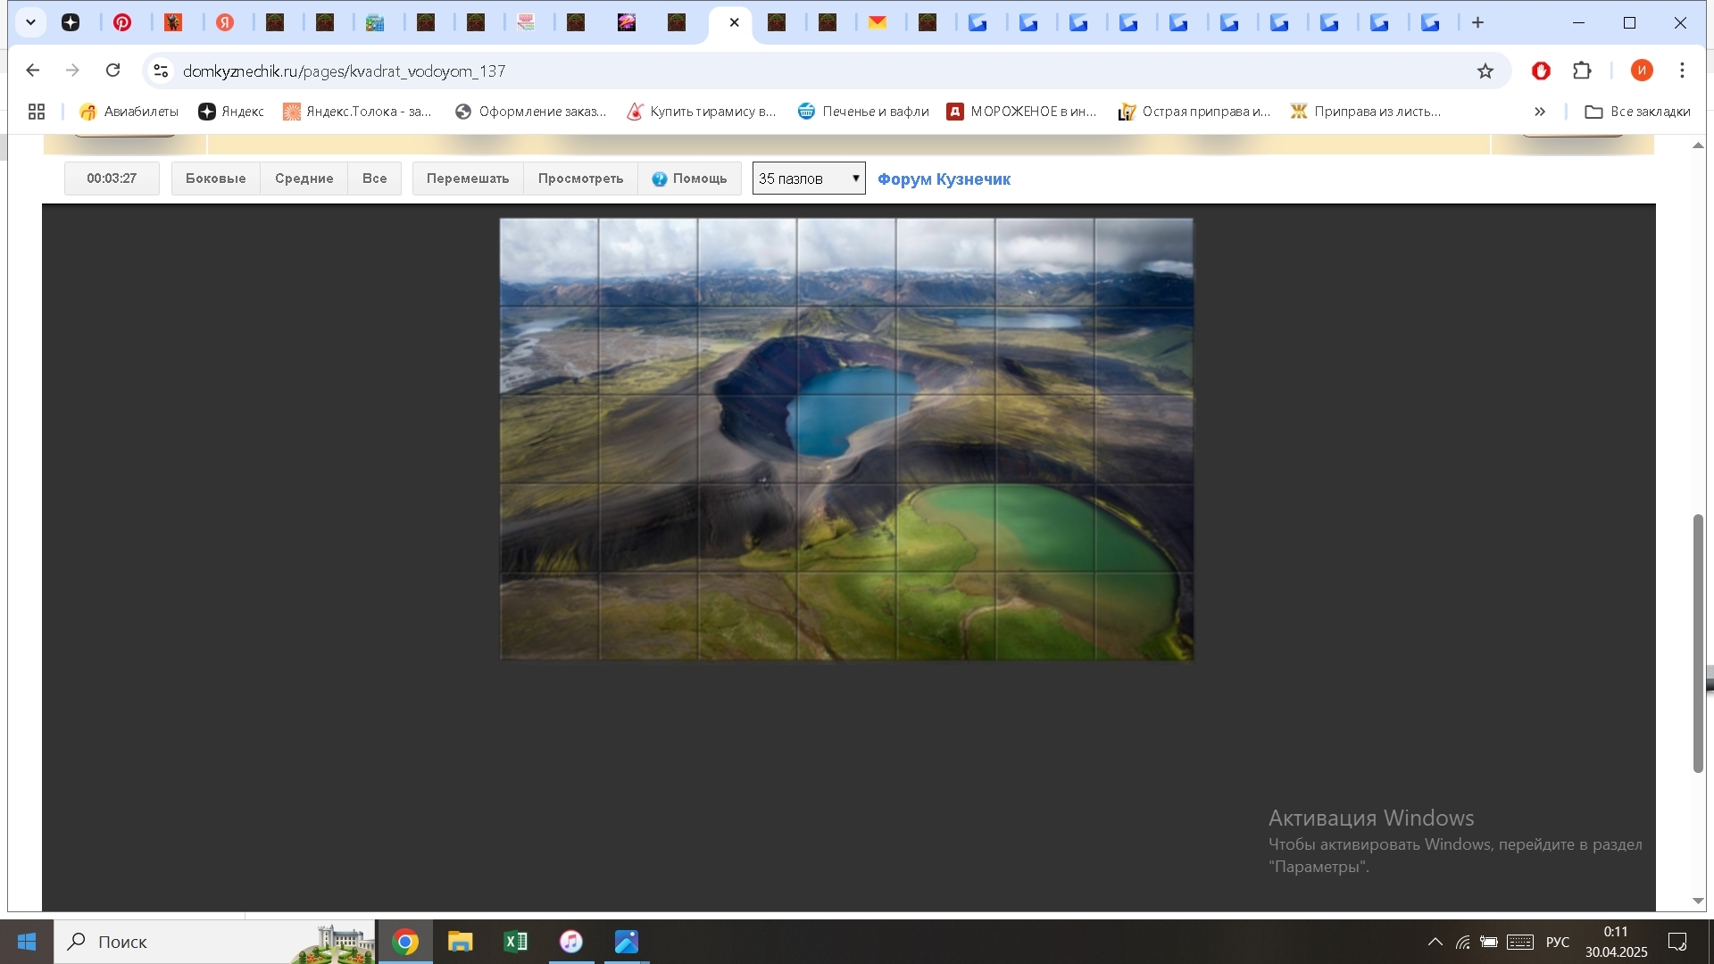Open Chrome from the taskbar

point(405,942)
